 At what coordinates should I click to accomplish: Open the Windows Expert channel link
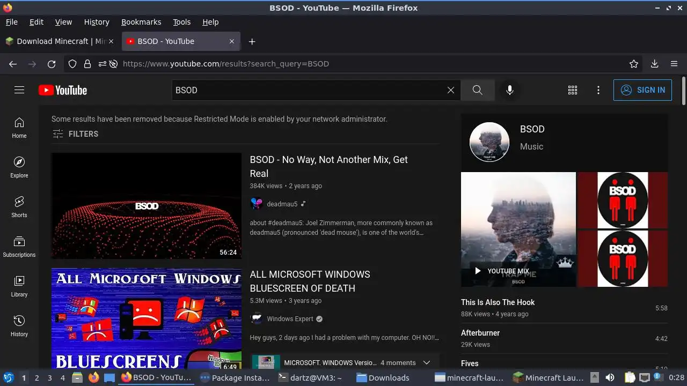pos(290,318)
